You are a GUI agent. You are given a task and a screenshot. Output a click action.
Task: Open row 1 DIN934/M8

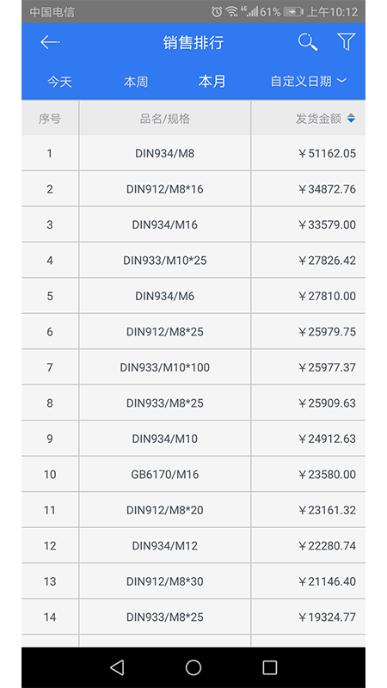coord(193,153)
